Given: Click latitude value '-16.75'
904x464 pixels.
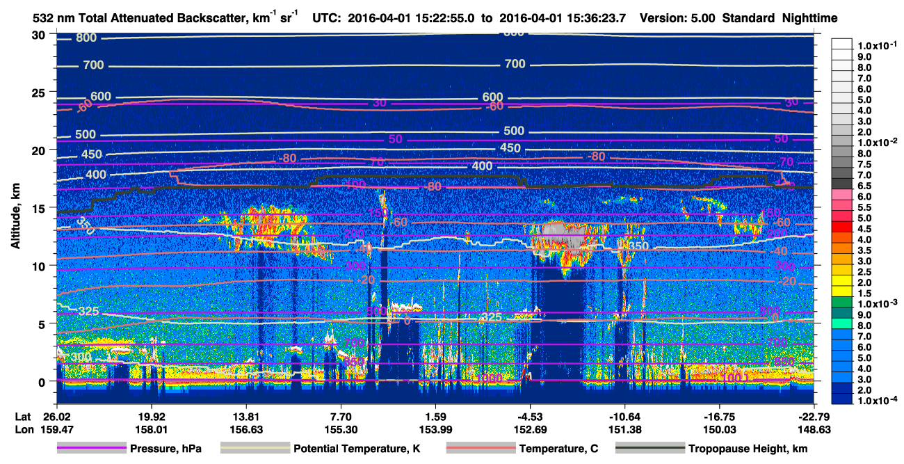Looking at the screenshot, I should coord(720,416).
